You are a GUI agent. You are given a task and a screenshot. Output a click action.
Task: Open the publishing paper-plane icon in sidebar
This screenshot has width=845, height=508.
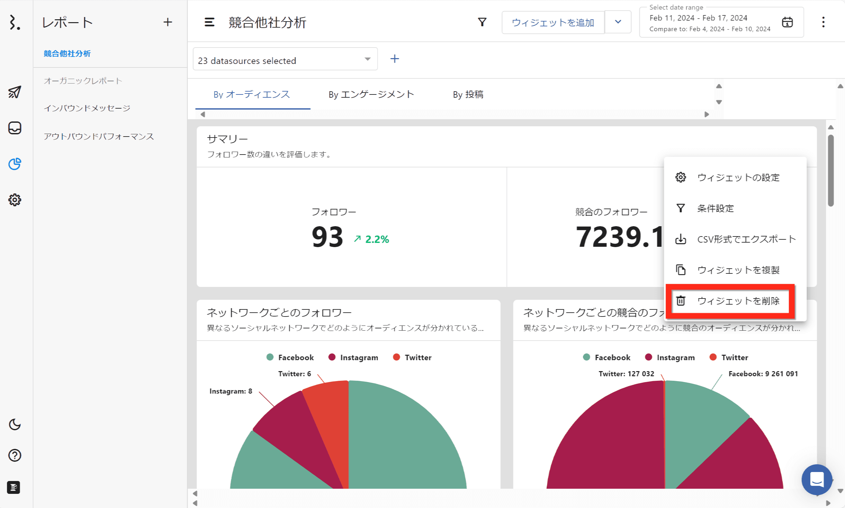tap(14, 92)
